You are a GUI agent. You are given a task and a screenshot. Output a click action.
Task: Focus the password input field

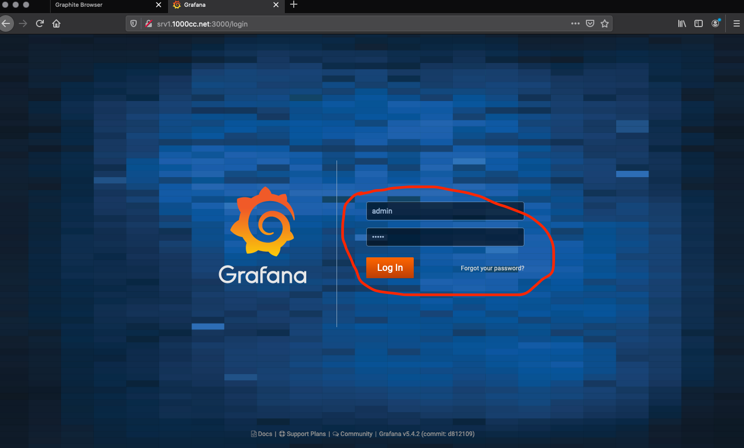(x=445, y=237)
